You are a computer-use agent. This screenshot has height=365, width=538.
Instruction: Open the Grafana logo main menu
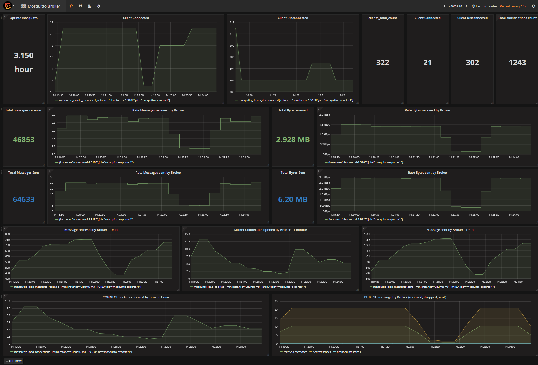tap(8, 6)
